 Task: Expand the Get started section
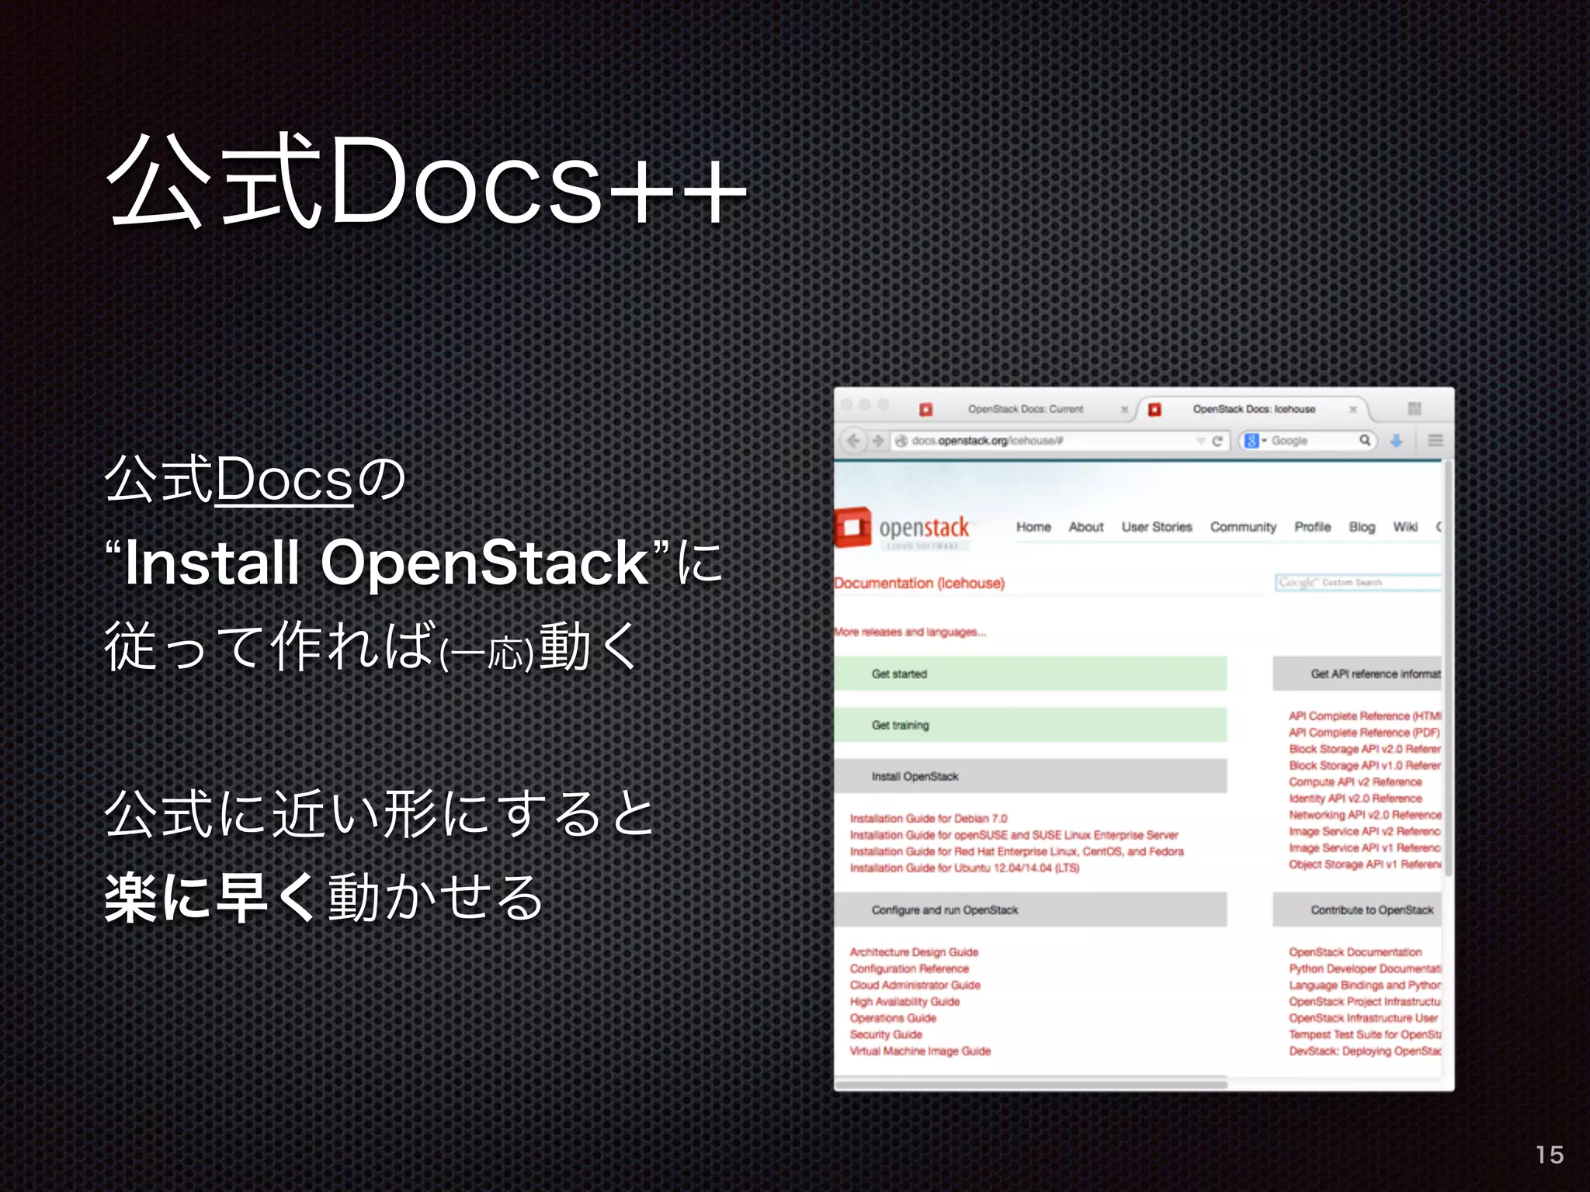pos(1030,674)
